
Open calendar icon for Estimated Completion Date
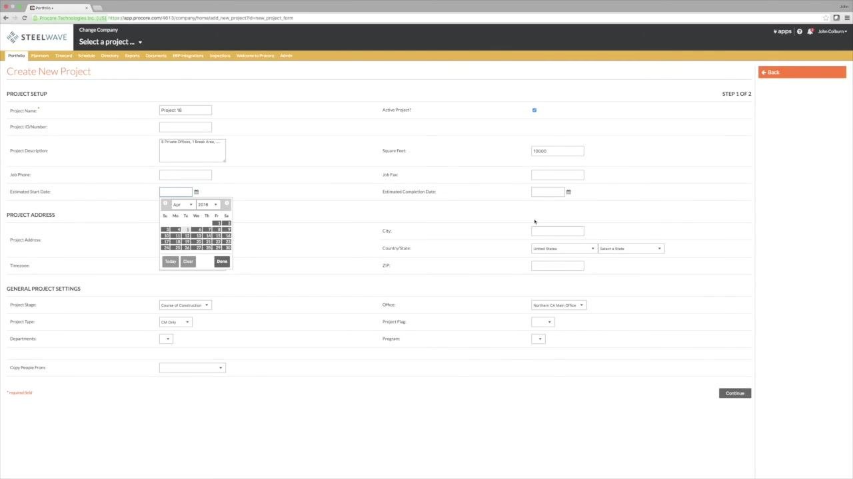568,192
